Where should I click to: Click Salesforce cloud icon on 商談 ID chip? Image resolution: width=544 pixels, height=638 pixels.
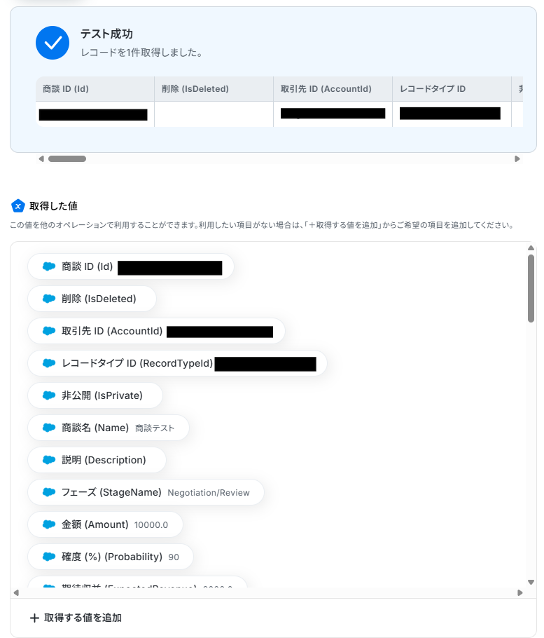(49, 266)
